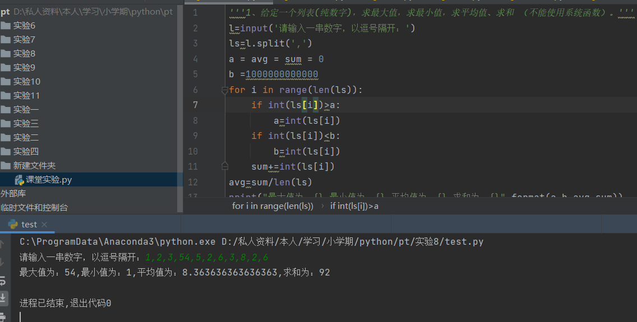Click if int(ls[i])<b code line
Viewport: 637px width, 322px height.
coord(296,136)
